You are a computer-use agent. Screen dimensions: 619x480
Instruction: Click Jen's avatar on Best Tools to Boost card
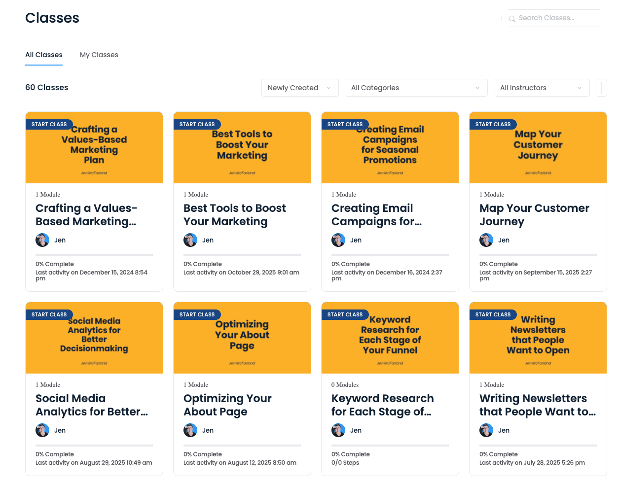190,240
